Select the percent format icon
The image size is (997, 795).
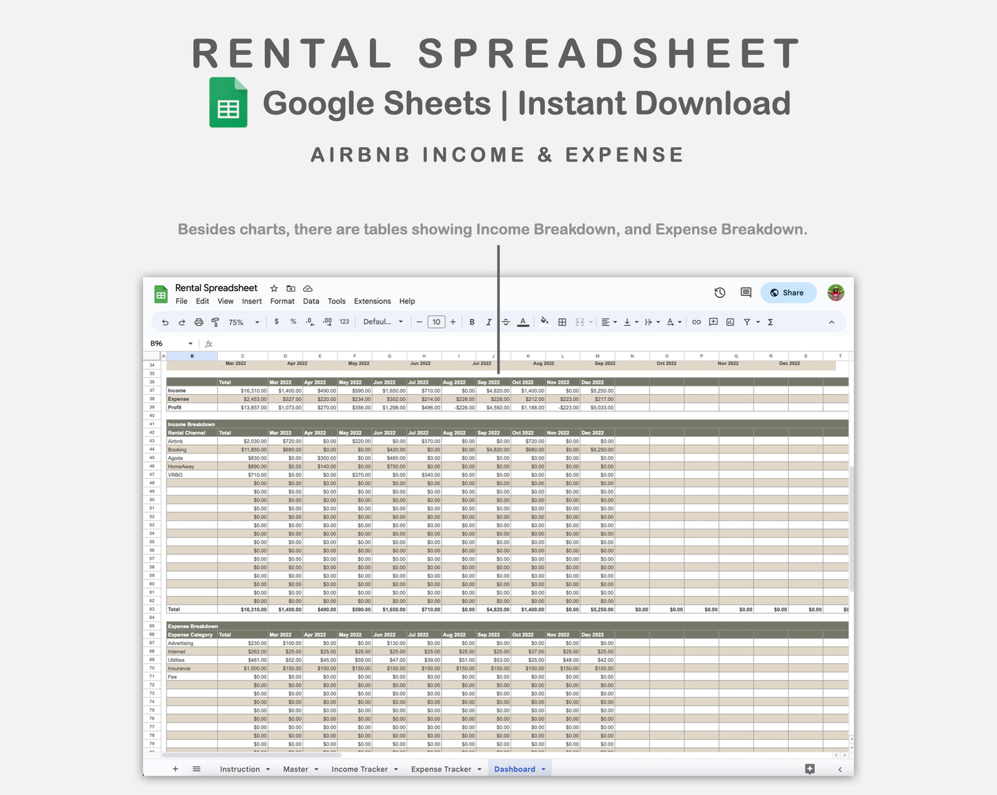293,322
